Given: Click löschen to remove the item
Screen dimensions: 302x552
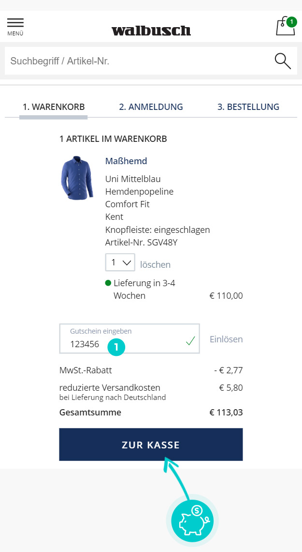Looking at the screenshot, I should (x=155, y=265).
